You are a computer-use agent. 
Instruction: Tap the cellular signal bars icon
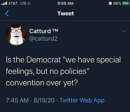coord(4,3)
